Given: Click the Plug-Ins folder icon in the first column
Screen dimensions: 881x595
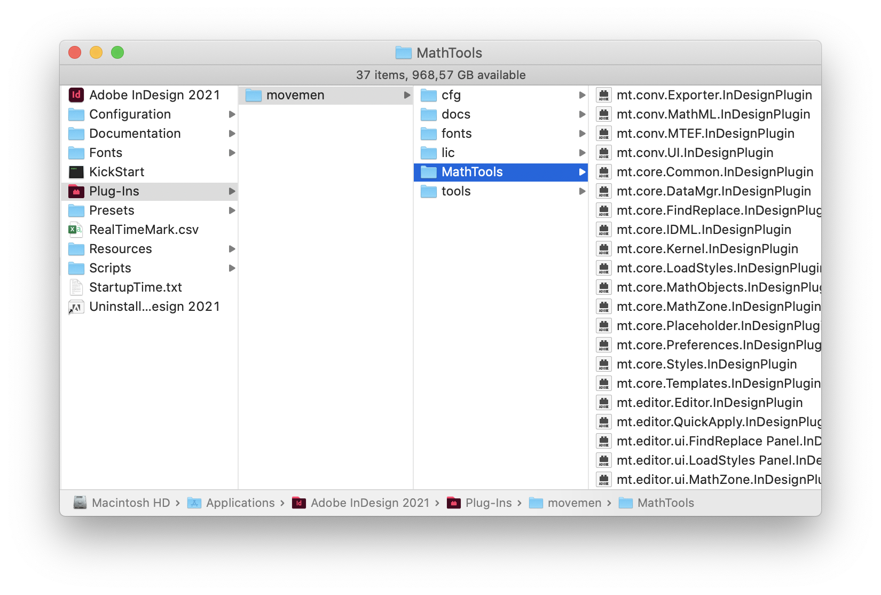Looking at the screenshot, I should click(76, 191).
